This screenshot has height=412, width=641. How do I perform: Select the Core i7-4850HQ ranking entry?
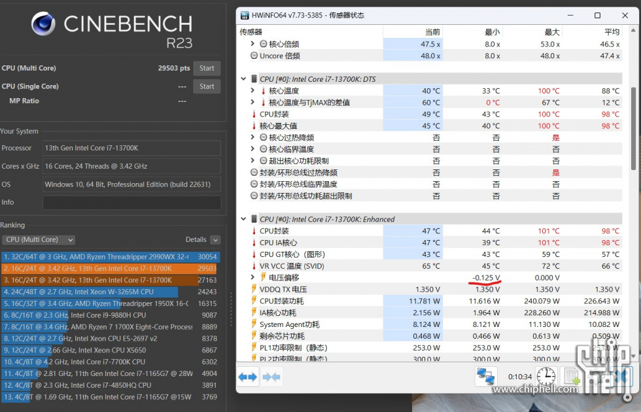pyautogui.click(x=111, y=385)
